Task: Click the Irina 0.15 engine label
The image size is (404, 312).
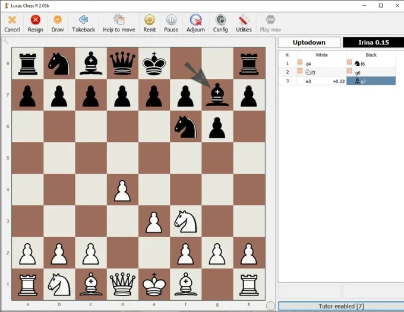Action: coord(373,43)
